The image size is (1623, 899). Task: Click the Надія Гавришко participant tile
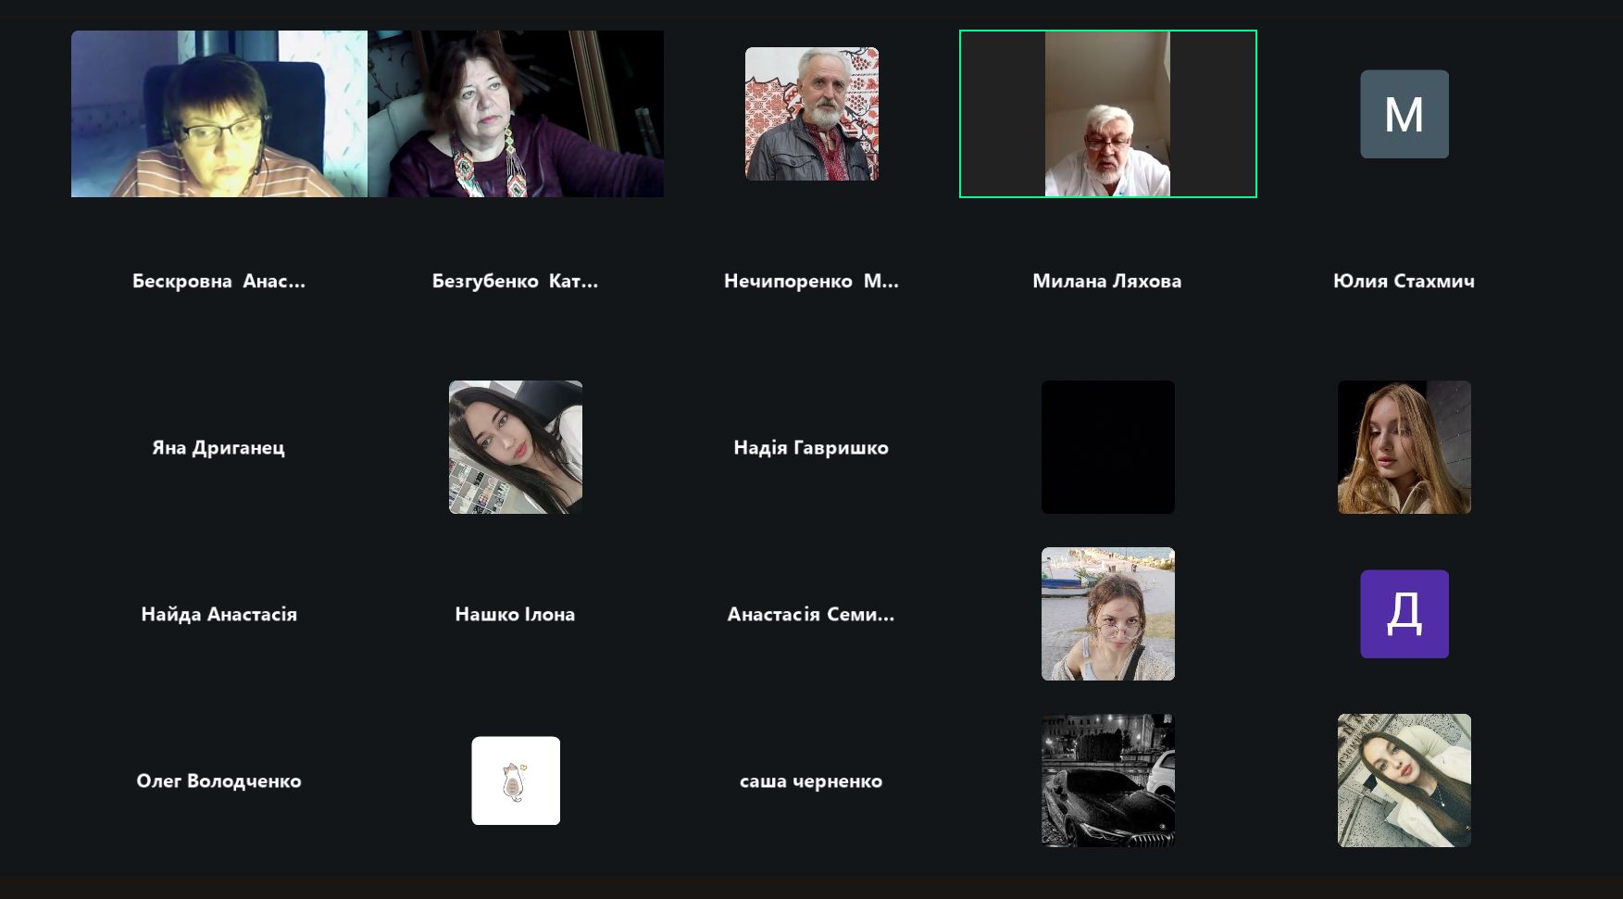(811, 447)
